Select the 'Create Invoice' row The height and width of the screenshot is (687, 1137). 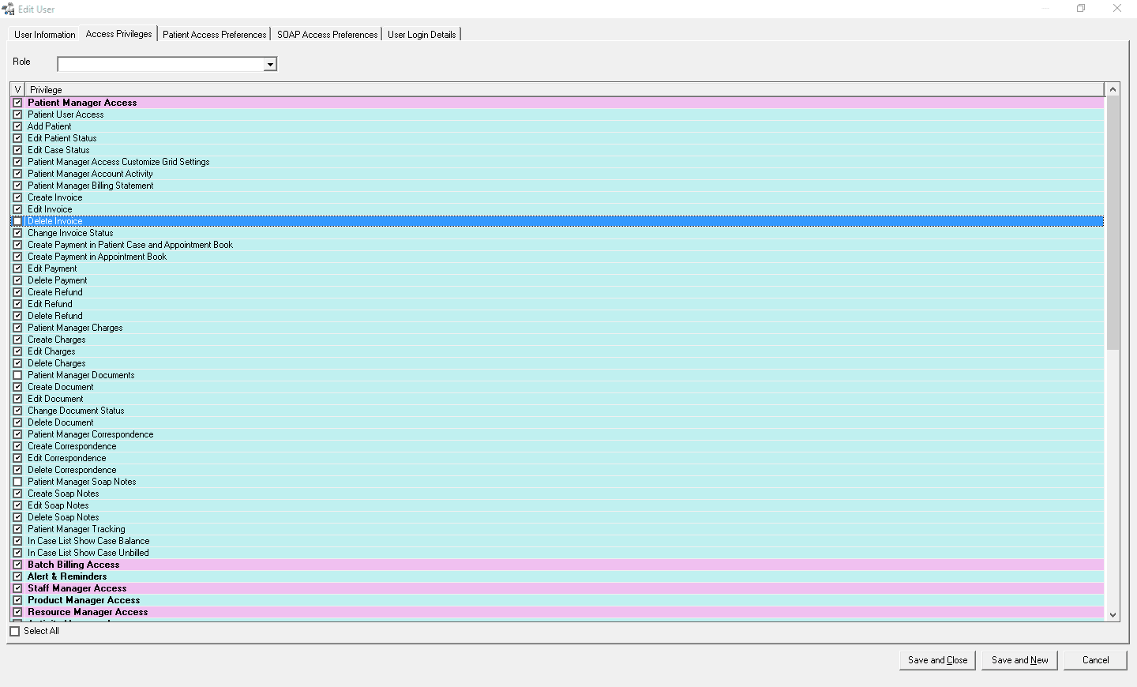(x=557, y=197)
